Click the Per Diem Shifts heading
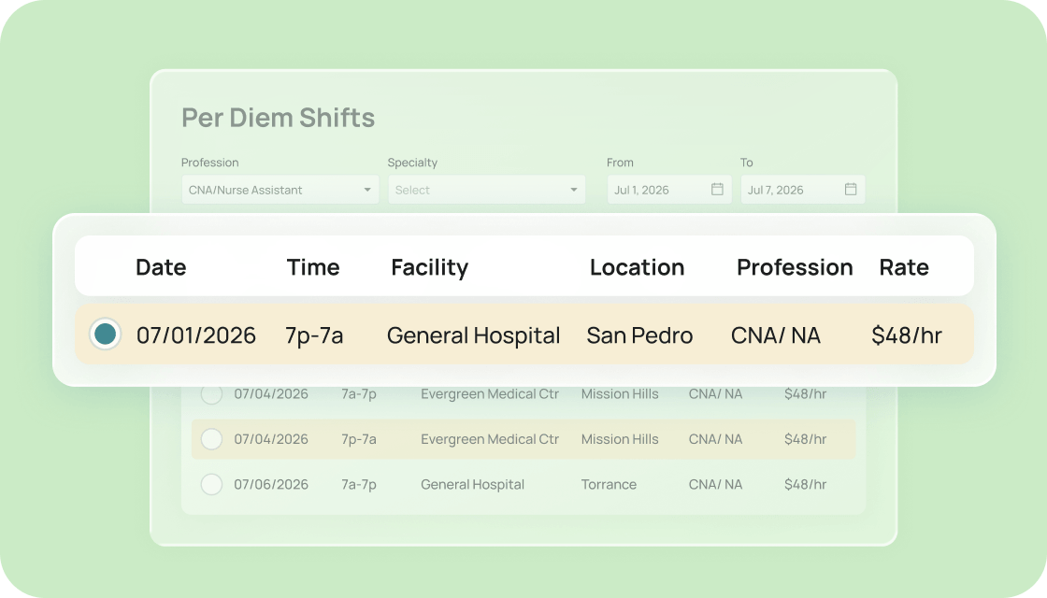 [x=278, y=118]
